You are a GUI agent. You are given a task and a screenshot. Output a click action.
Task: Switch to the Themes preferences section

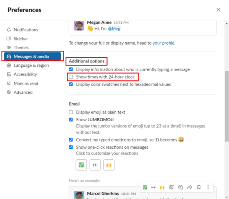(21, 48)
